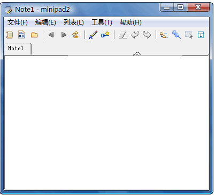Click the binary 010 file icon

[22, 35]
